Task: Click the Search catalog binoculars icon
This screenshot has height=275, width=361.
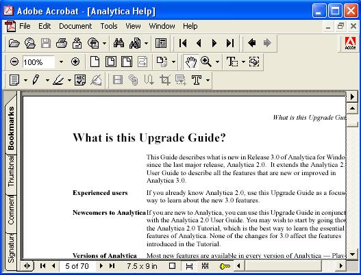Action: [x=135, y=43]
